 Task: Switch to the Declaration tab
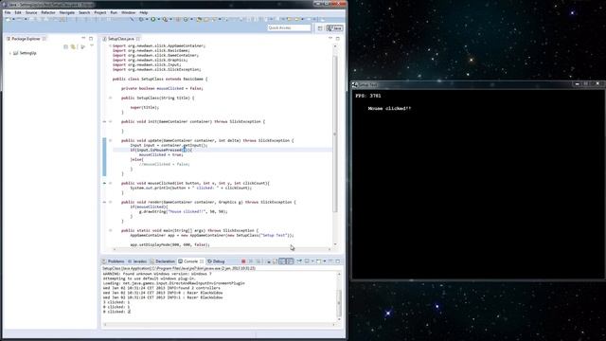(x=162, y=261)
